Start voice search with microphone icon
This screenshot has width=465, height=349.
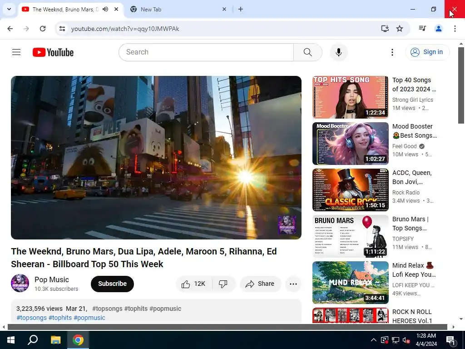point(338,52)
